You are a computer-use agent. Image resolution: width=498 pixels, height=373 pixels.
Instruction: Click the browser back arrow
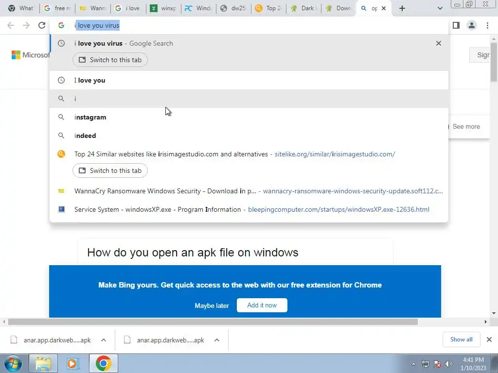pyautogui.click(x=11, y=25)
